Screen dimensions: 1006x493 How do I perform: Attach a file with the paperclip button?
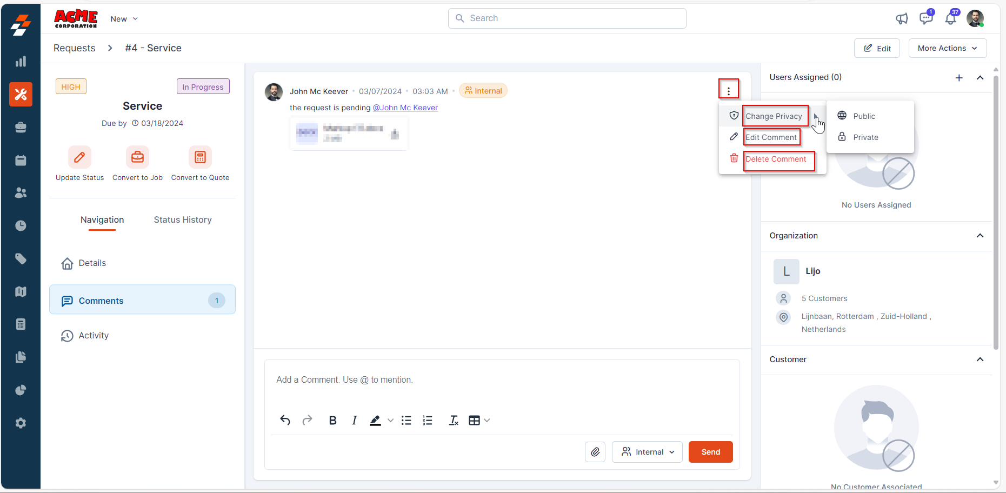595,452
